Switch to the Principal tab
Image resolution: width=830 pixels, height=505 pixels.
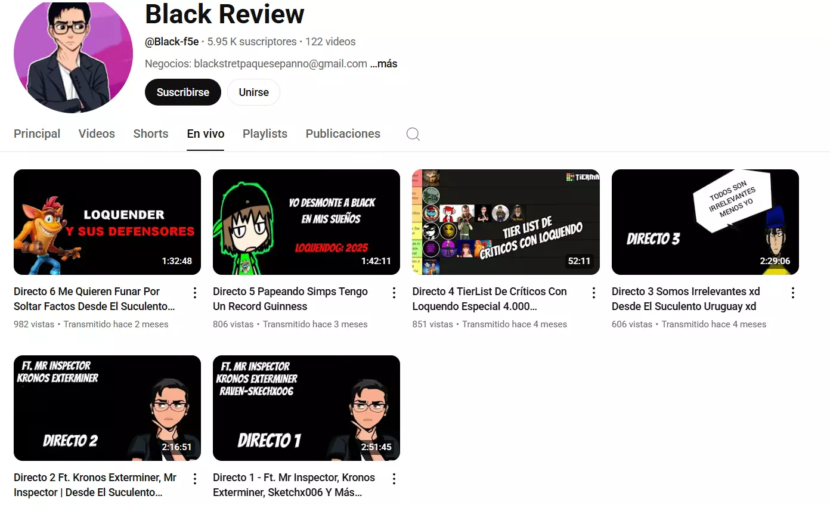click(x=37, y=134)
